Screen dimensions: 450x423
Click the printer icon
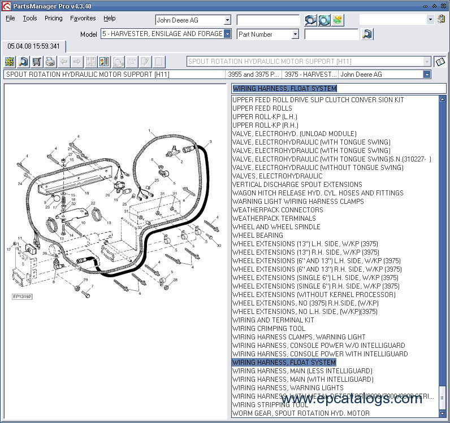point(50,62)
